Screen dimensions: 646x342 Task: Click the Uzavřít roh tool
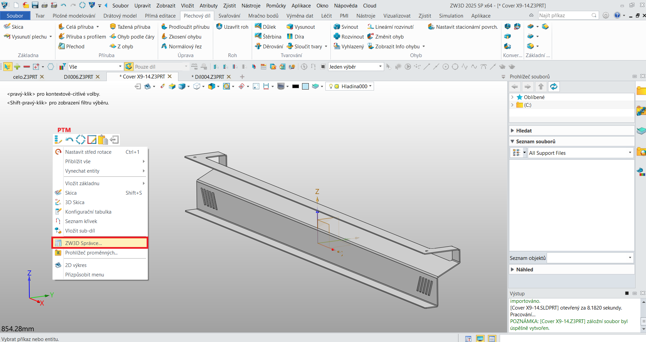[232, 27]
